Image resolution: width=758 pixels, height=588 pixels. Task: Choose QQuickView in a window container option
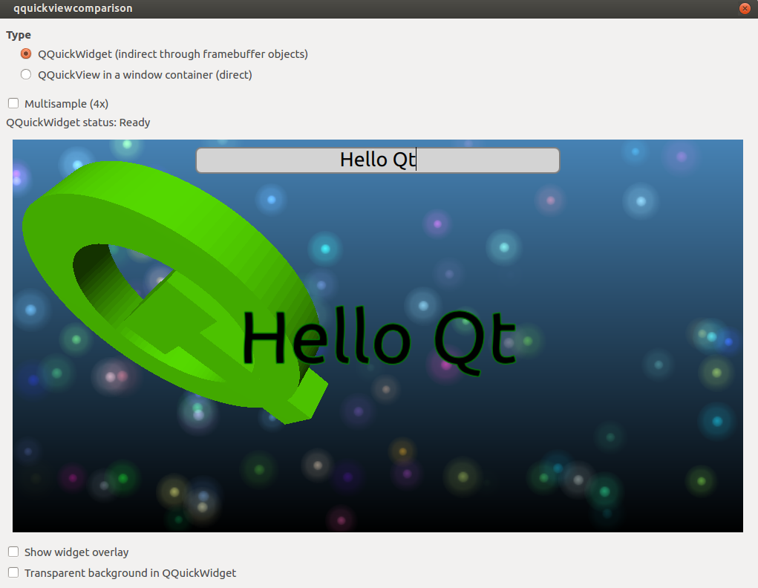[26, 74]
